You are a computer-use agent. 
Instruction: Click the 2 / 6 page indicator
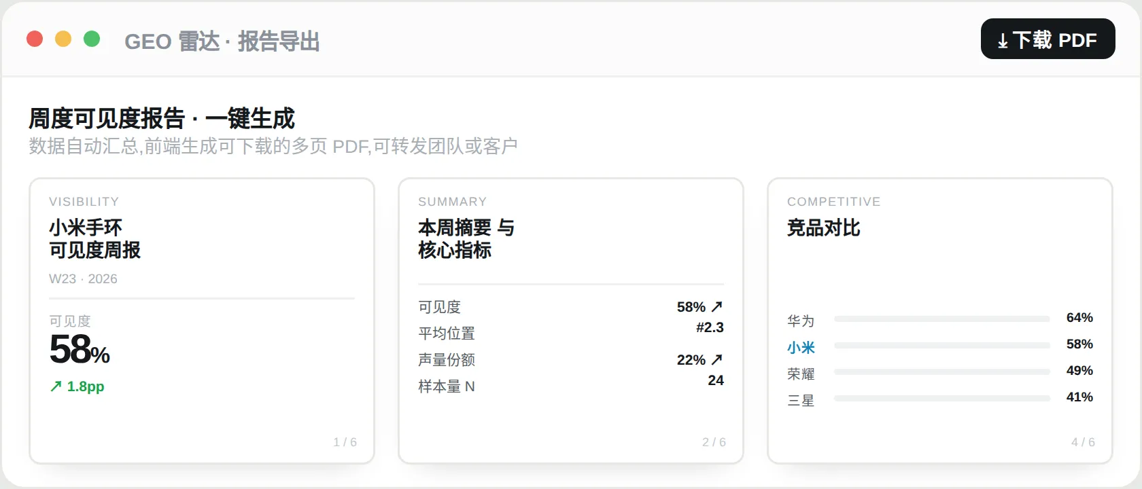point(714,442)
